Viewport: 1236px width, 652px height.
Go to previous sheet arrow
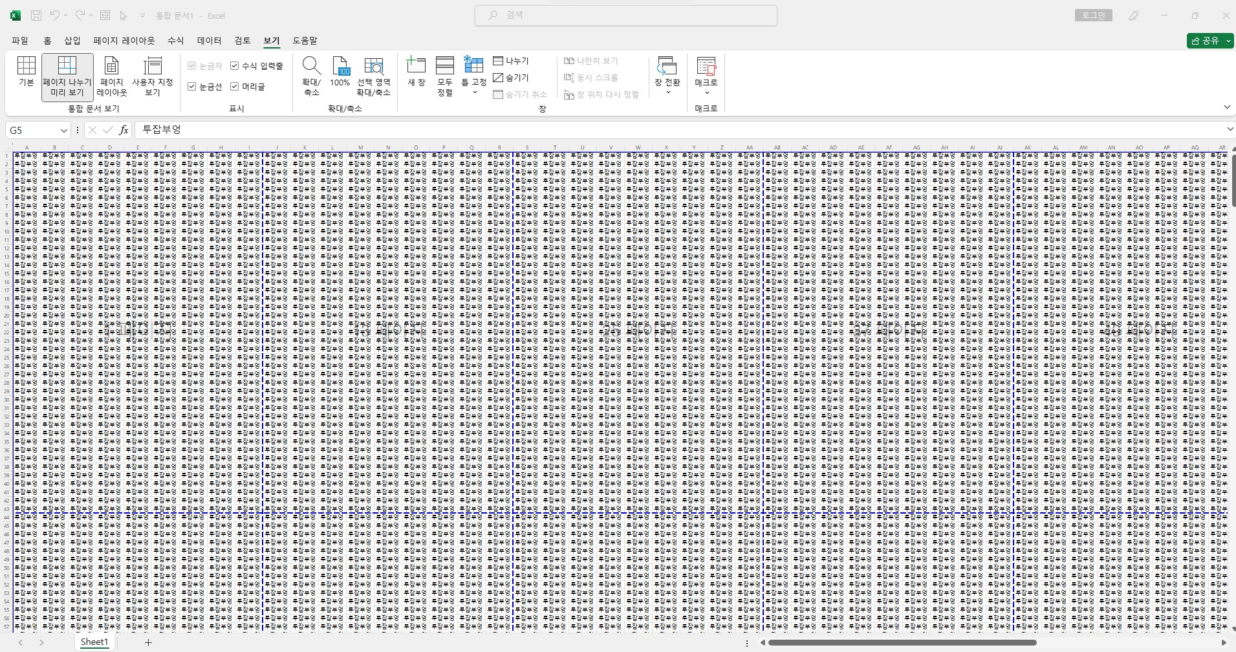(21, 642)
